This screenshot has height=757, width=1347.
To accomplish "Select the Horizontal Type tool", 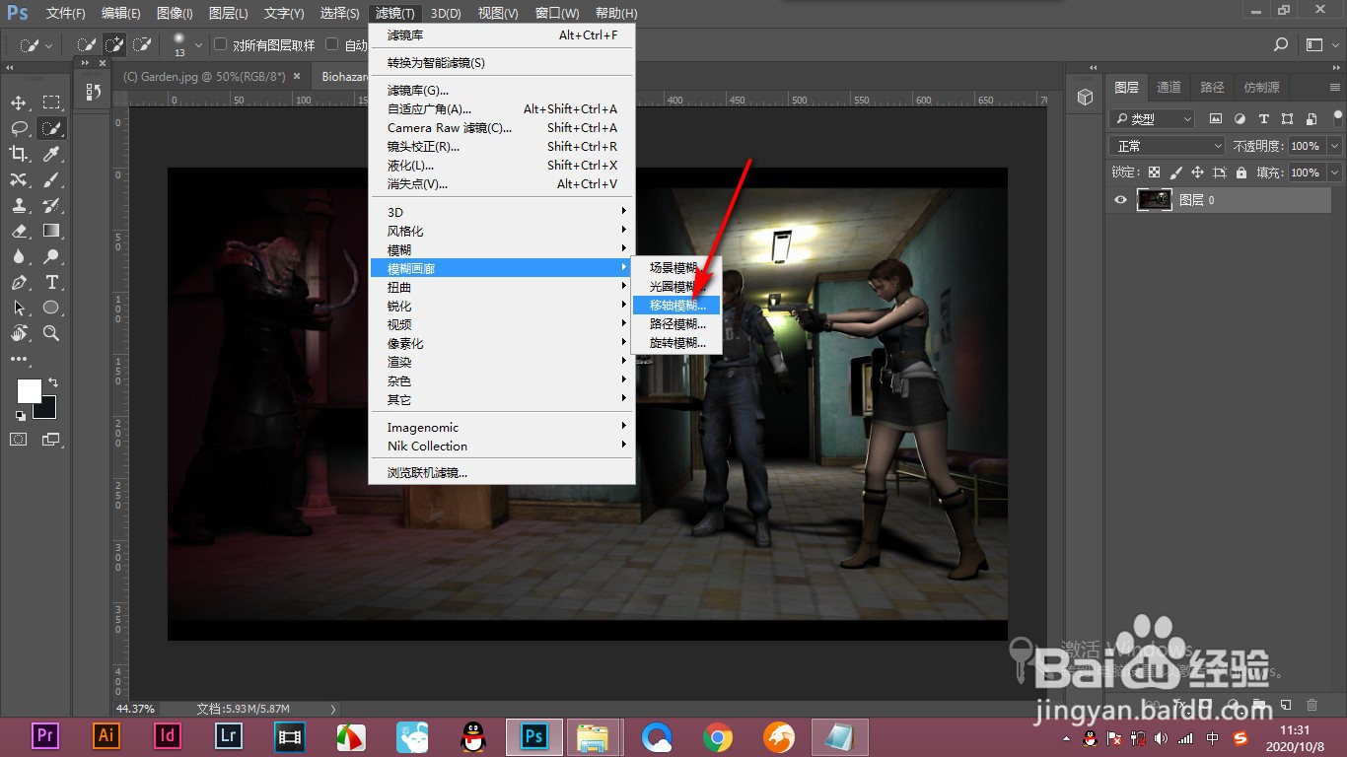I will tap(51, 282).
